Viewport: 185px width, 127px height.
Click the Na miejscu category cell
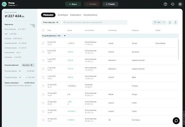point(136,120)
